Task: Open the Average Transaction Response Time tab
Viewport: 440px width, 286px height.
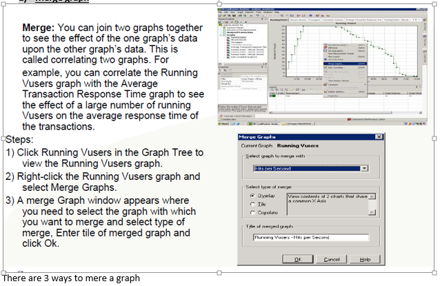Action: 363,20
